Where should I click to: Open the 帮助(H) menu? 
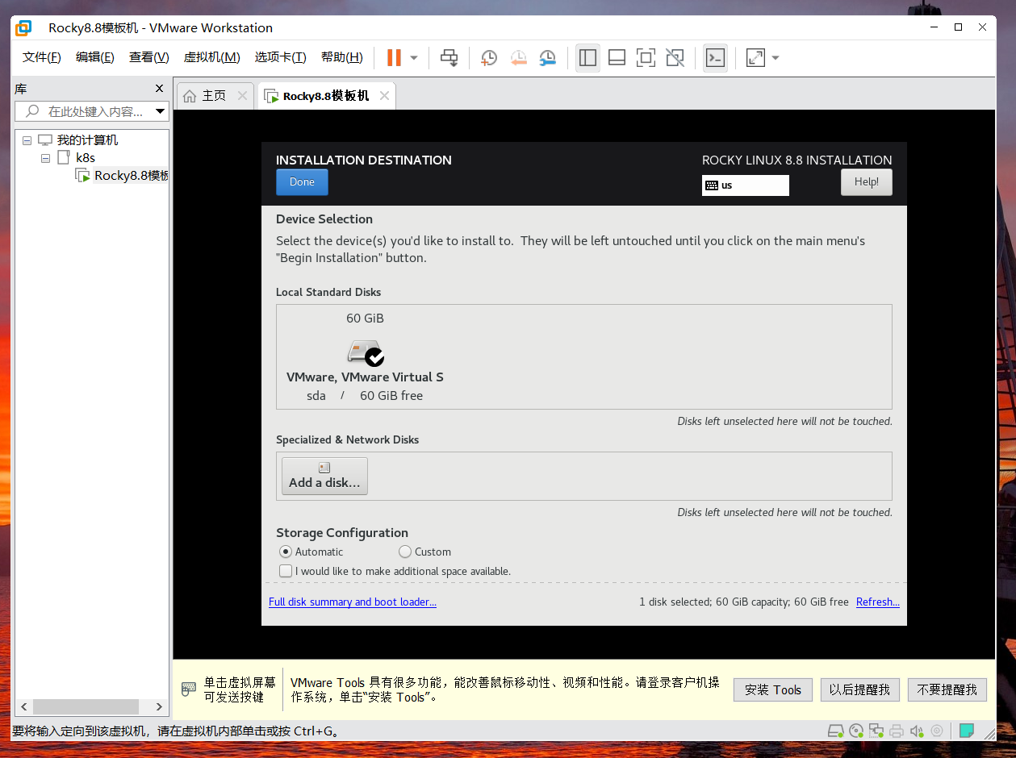[342, 57]
